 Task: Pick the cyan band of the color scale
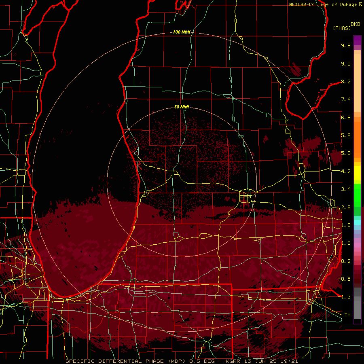[x=357, y=222]
